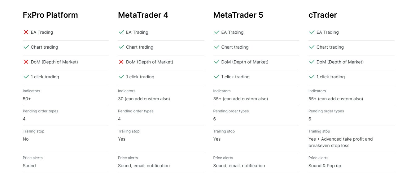402x174 pixels.
Task: Click the red cross beside FxPro EA Trading
Action: coord(26,32)
